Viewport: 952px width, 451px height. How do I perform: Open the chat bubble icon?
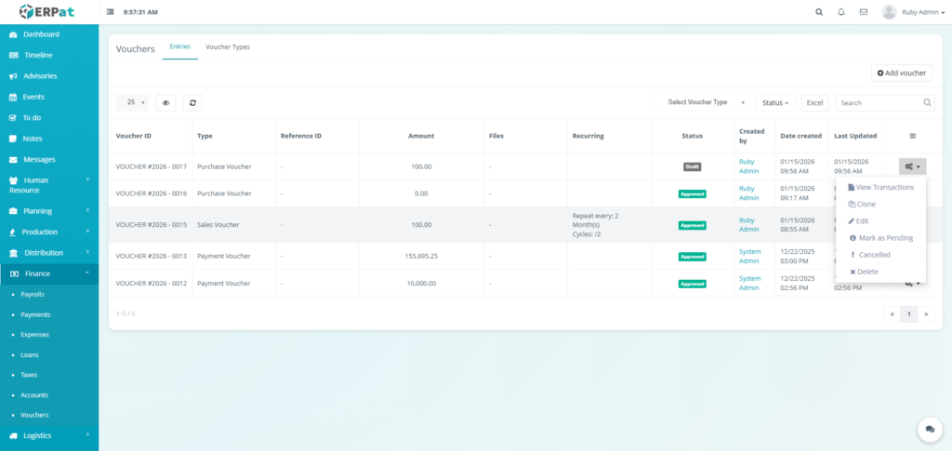click(930, 429)
